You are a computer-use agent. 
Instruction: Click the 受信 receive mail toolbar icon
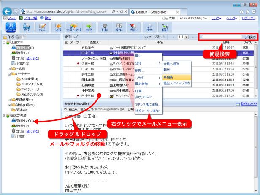(27, 27)
